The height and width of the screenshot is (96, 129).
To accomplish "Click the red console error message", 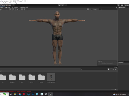I will [15, 91].
